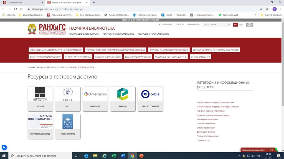Go back using the browser back arrow
Image resolution: width=284 pixels, height=159 pixels.
pyautogui.click(x=3, y=9)
